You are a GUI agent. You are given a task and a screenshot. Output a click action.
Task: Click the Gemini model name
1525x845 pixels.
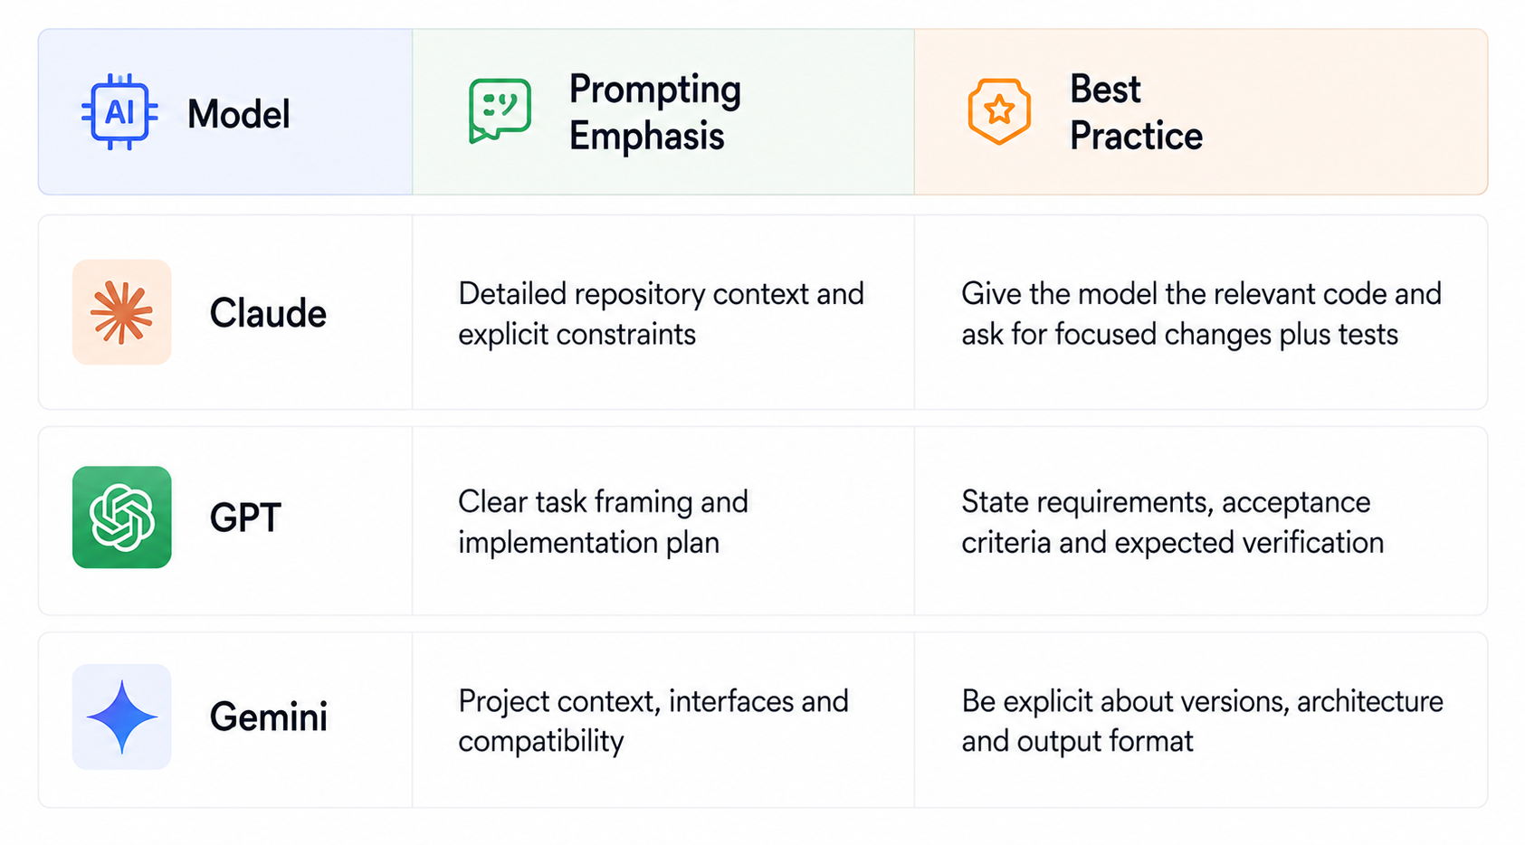pos(269,717)
